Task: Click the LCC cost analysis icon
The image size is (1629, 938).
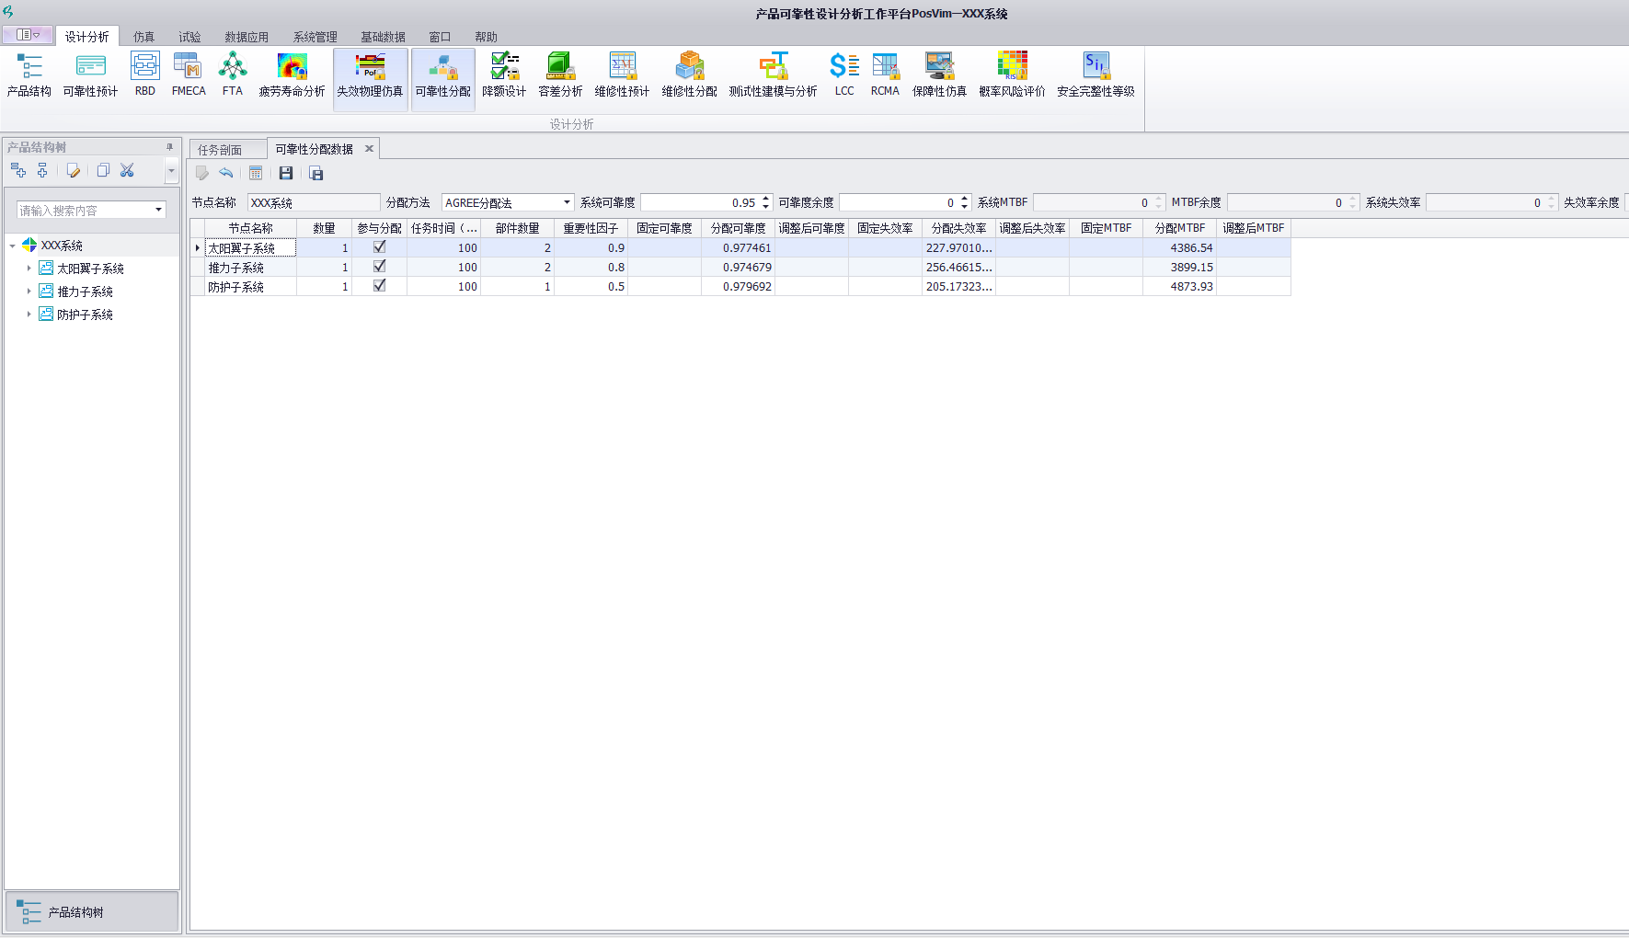Action: pos(843,74)
